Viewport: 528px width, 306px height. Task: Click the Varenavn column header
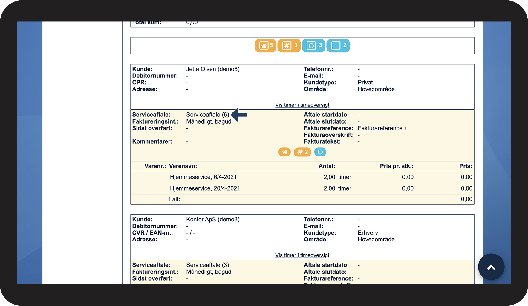183,166
